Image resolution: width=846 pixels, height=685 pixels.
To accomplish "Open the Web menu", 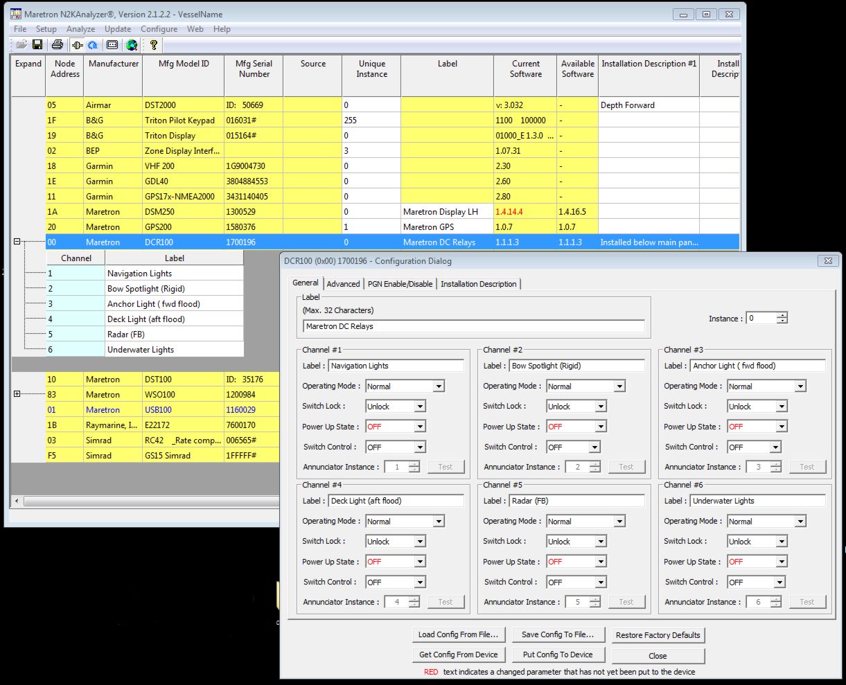I will [195, 29].
